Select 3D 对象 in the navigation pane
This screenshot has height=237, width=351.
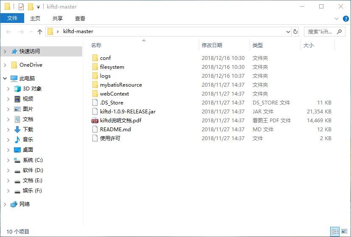pyautogui.click(x=32, y=89)
